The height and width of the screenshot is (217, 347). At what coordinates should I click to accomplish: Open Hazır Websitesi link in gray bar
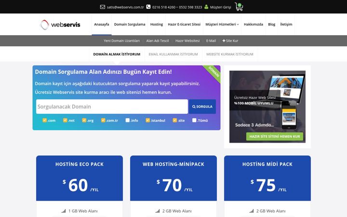pos(187,41)
